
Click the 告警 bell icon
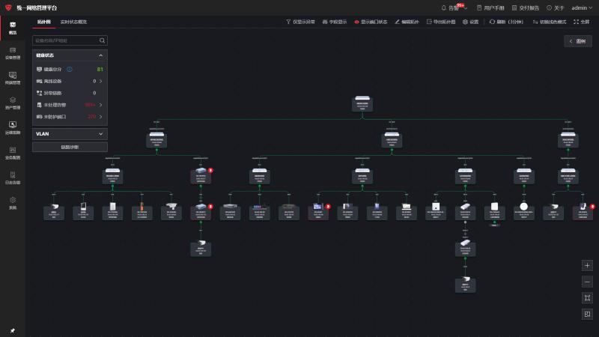(x=444, y=7)
